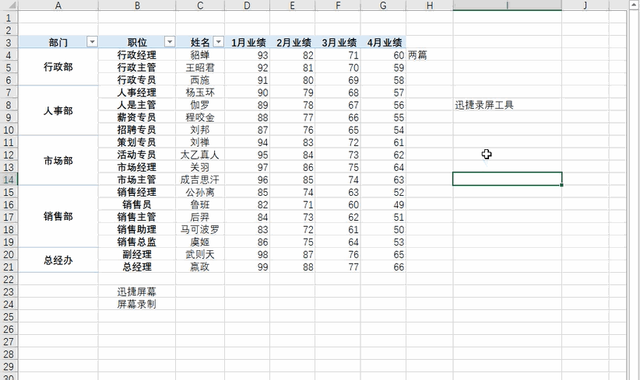The width and height of the screenshot is (640, 380).
Task: Click the cell 人是主管
Action: [137, 105]
